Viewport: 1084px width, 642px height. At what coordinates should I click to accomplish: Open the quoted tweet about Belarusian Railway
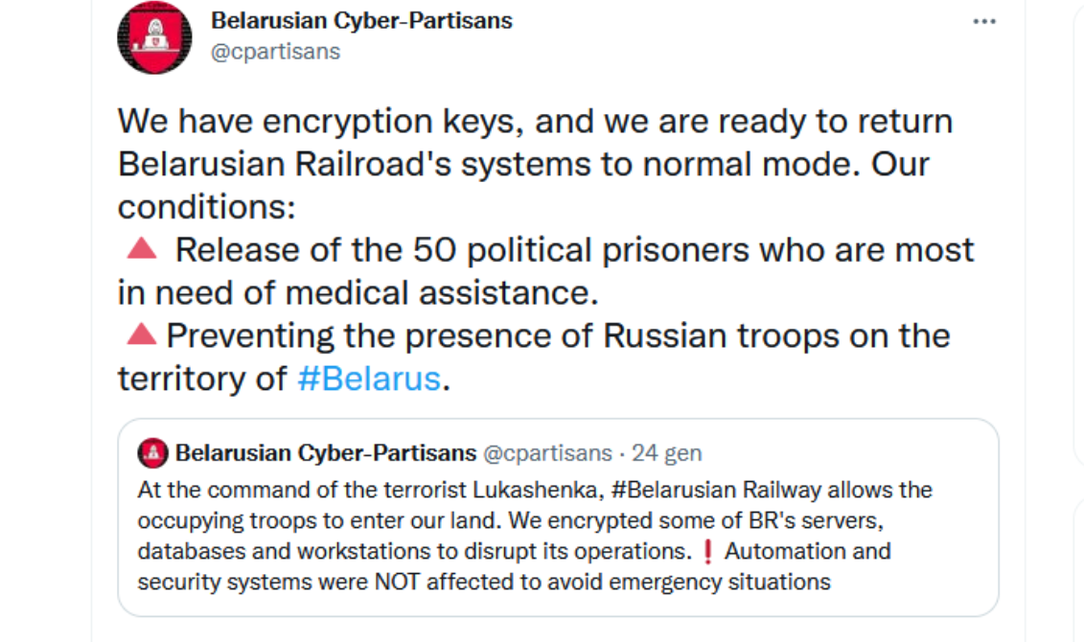point(558,517)
